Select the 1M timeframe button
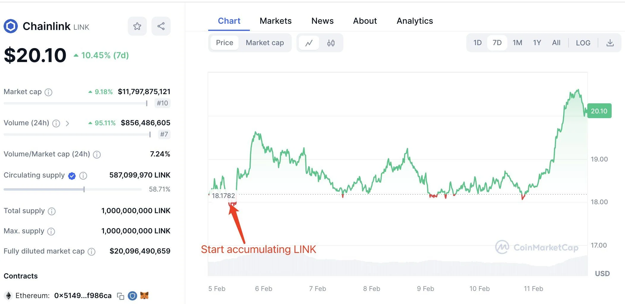 click(x=517, y=43)
